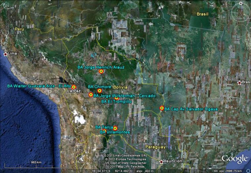Select the BA Jorge Wilsterman - Cercado marker

click(x=91, y=95)
